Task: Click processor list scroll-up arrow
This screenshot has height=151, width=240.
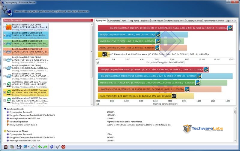Action: (92, 24)
